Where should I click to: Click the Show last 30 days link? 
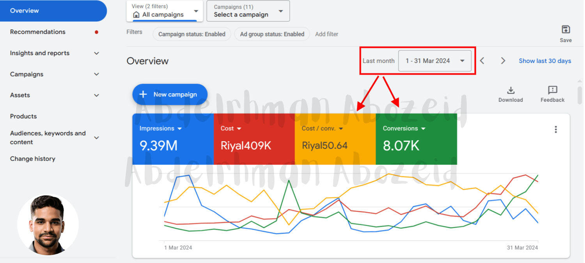544,61
